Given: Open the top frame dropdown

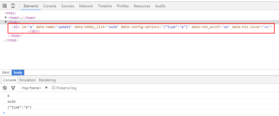Looking at the screenshot, I should 34,88.
